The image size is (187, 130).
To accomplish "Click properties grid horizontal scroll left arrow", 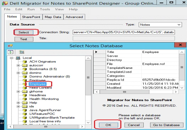I will [x=97, y=92].
